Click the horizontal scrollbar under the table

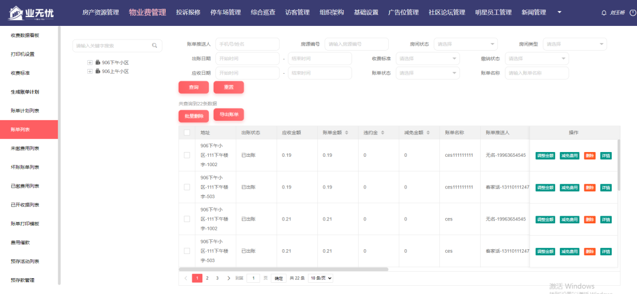click(x=284, y=269)
